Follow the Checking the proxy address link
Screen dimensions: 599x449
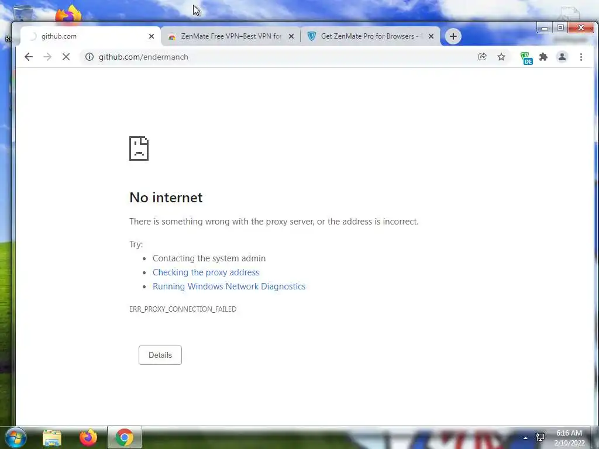coord(206,272)
